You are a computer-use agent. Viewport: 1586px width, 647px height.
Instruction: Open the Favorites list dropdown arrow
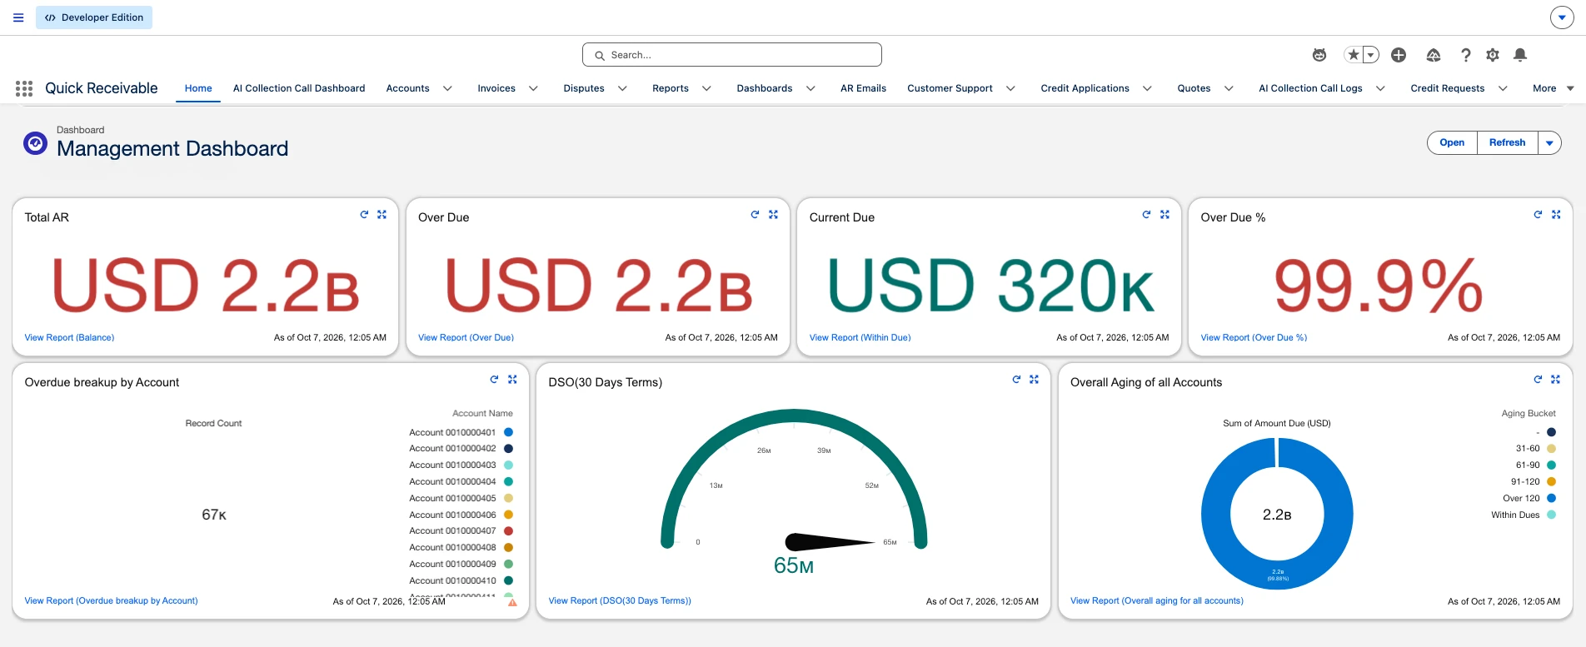coord(1370,55)
